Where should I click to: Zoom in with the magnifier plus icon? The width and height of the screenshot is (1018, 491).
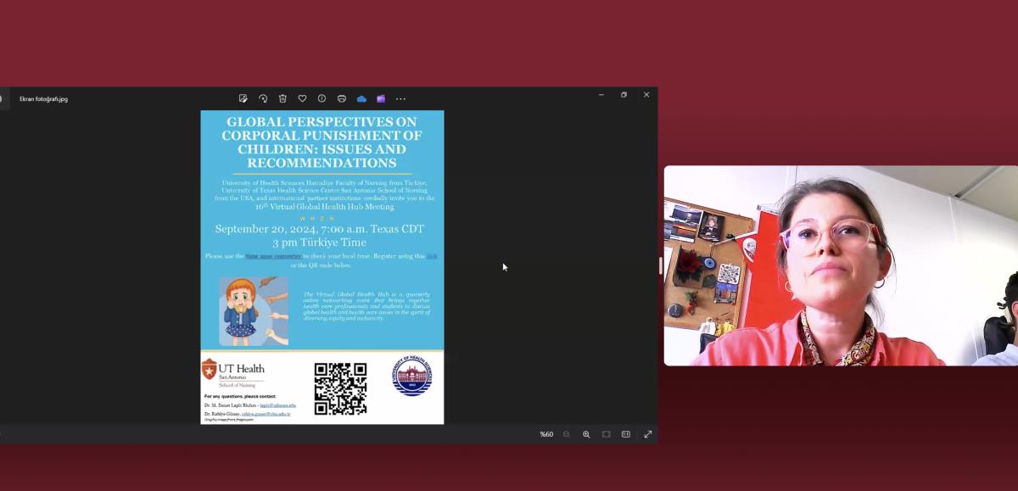[586, 434]
